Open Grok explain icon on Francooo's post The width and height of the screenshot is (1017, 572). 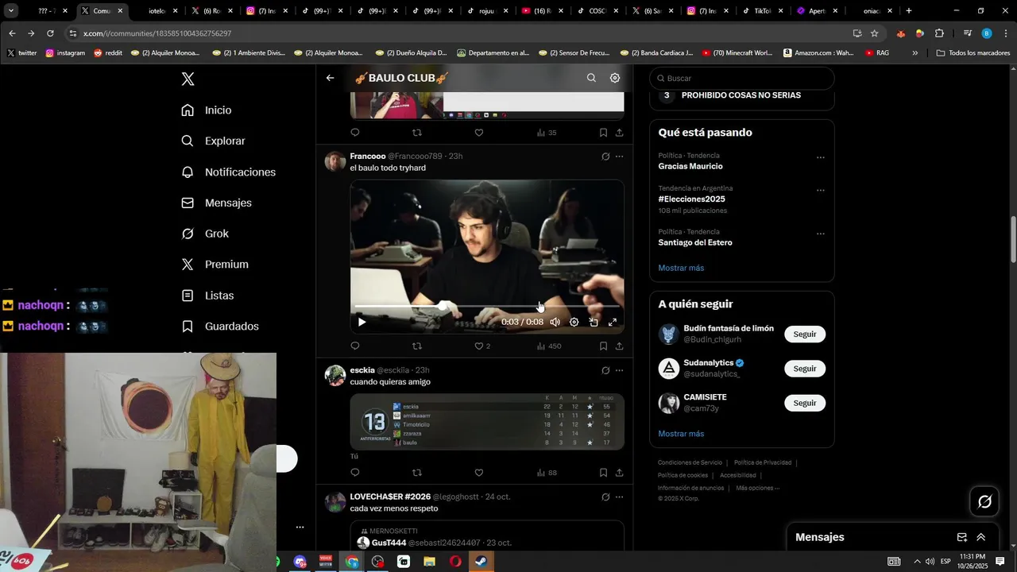pyautogui.click(x=605, y=157)
